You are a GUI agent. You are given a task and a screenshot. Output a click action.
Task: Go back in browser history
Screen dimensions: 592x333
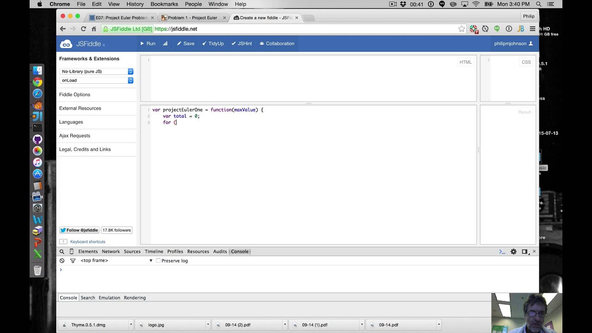click(63, 29)
